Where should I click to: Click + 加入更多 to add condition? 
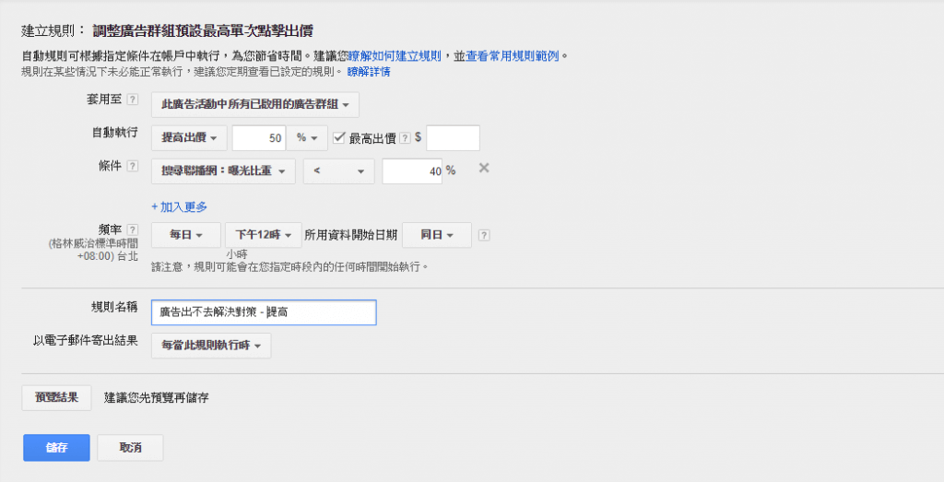pyautogui.click(x=179, y=207)
